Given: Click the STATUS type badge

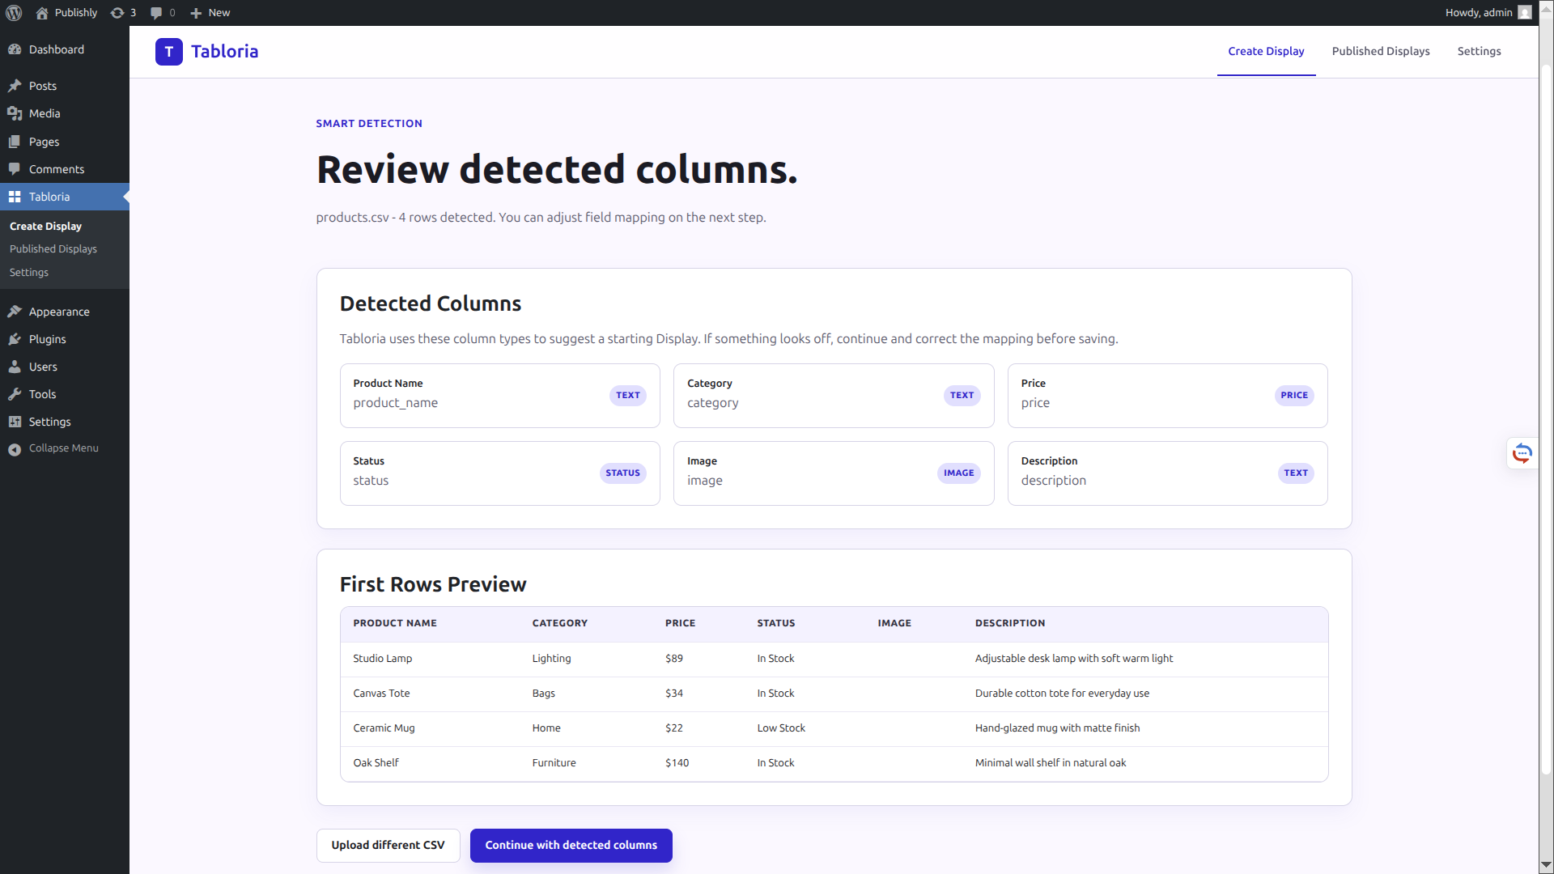Looking at the screenshot, I should [x=622, y=473].
